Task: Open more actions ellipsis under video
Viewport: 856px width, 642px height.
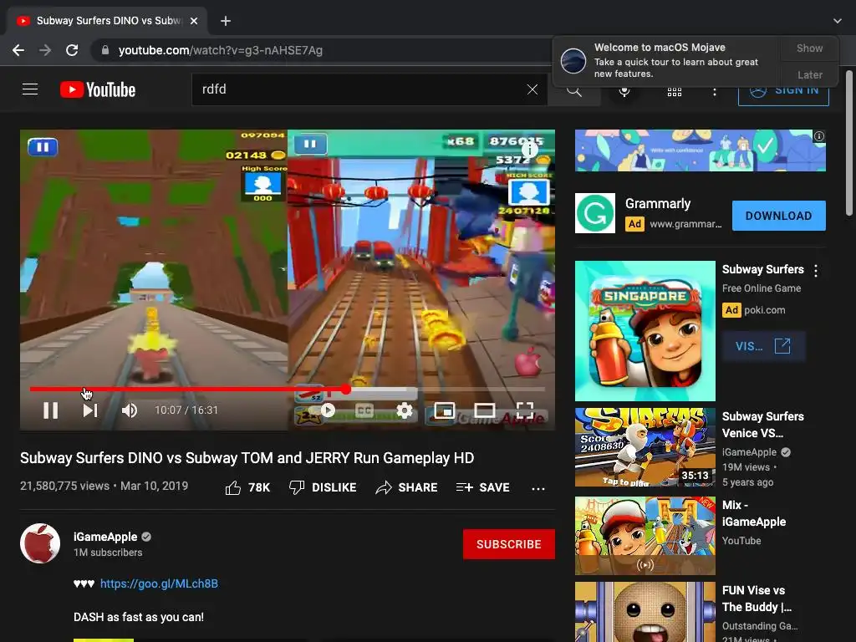Action: [x=538, y=488]
